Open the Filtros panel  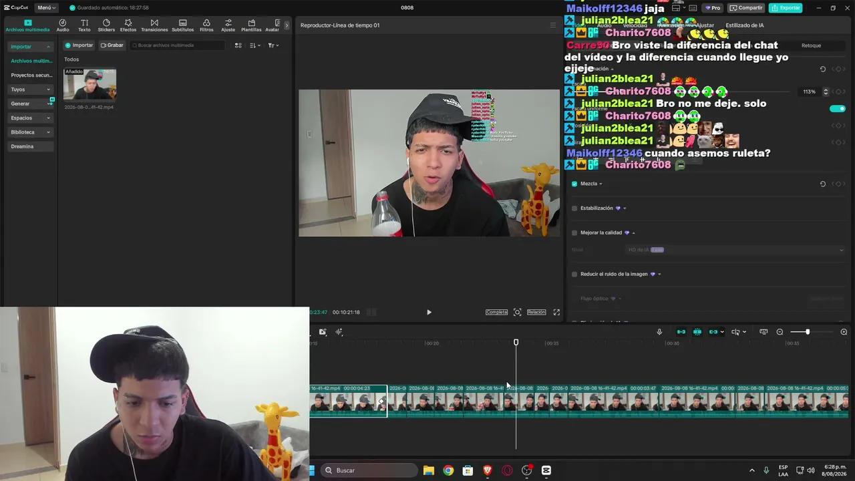[206, 25]
